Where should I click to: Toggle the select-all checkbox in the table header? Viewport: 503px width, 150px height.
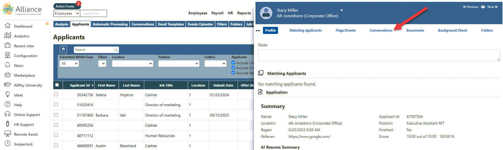pyautogui.click(x=57, y=85)
